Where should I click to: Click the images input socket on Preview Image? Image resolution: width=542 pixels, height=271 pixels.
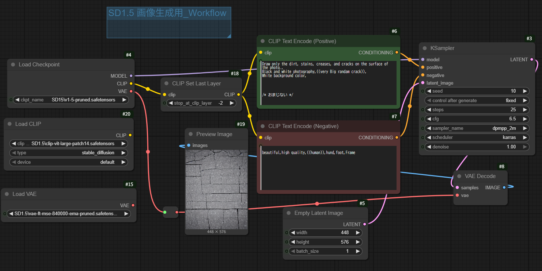(x=189, y=145)
